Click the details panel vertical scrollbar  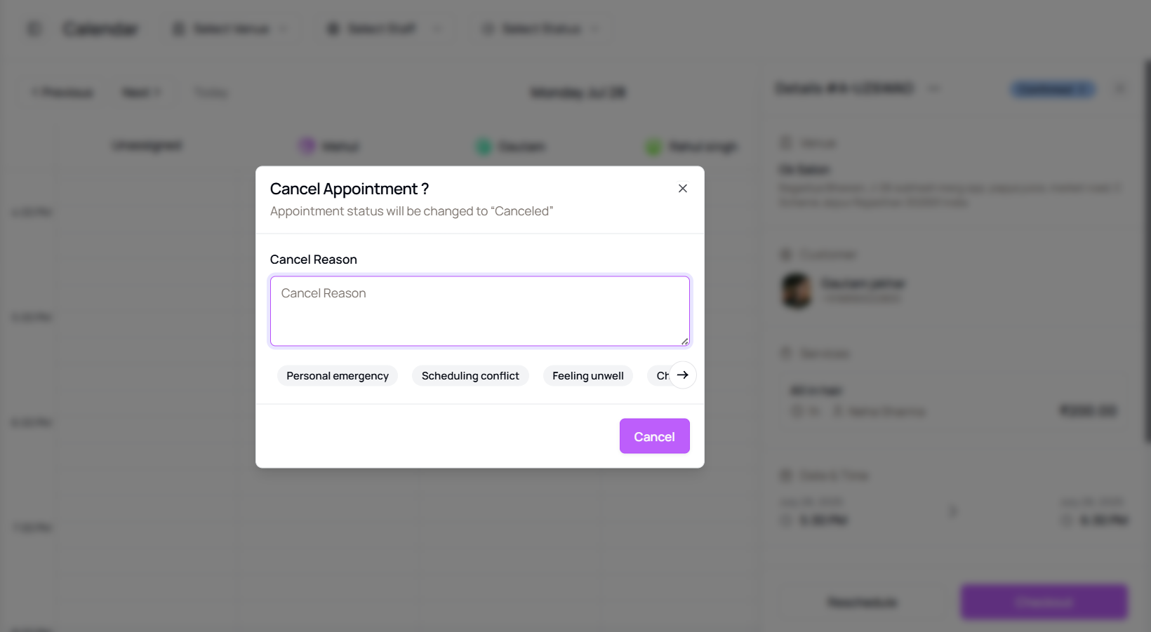1147,253
